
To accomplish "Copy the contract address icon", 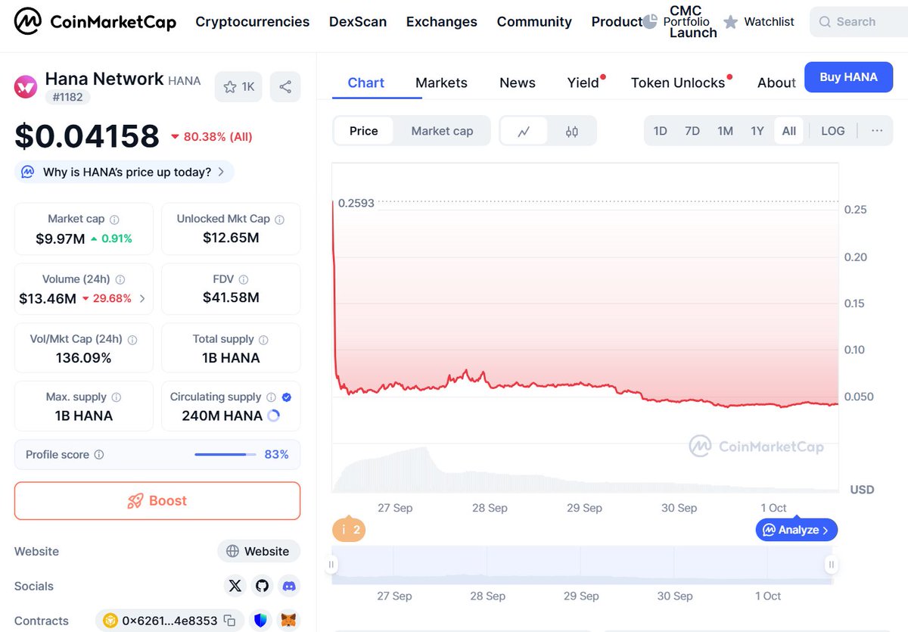I will pos(229,621).
